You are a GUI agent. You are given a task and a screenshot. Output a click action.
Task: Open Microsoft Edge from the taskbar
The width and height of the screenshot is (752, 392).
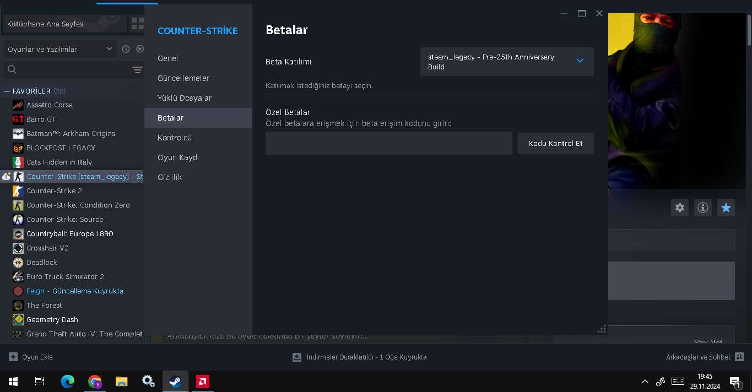[67, 381]
